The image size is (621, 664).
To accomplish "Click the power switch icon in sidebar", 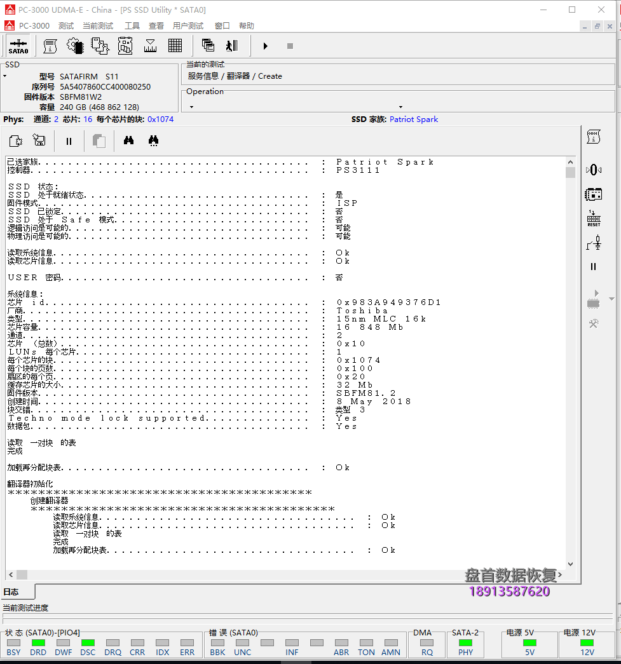I will (x=594, y=243).
